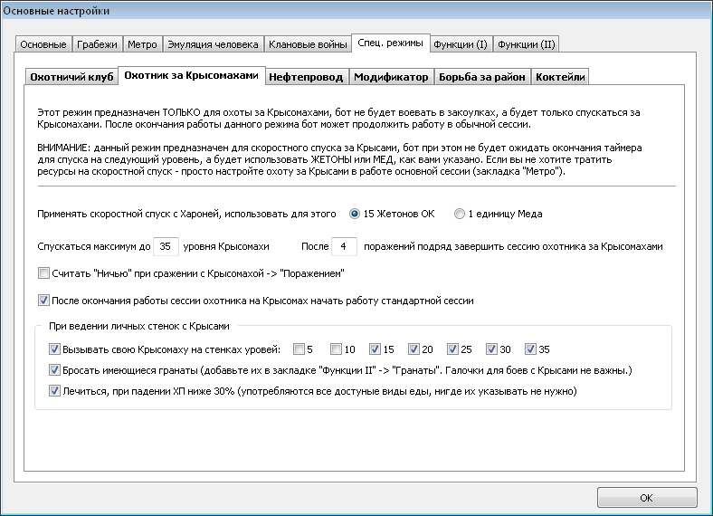Switch to Охотничий клуб sub-tab

click(x=71, y=77)
